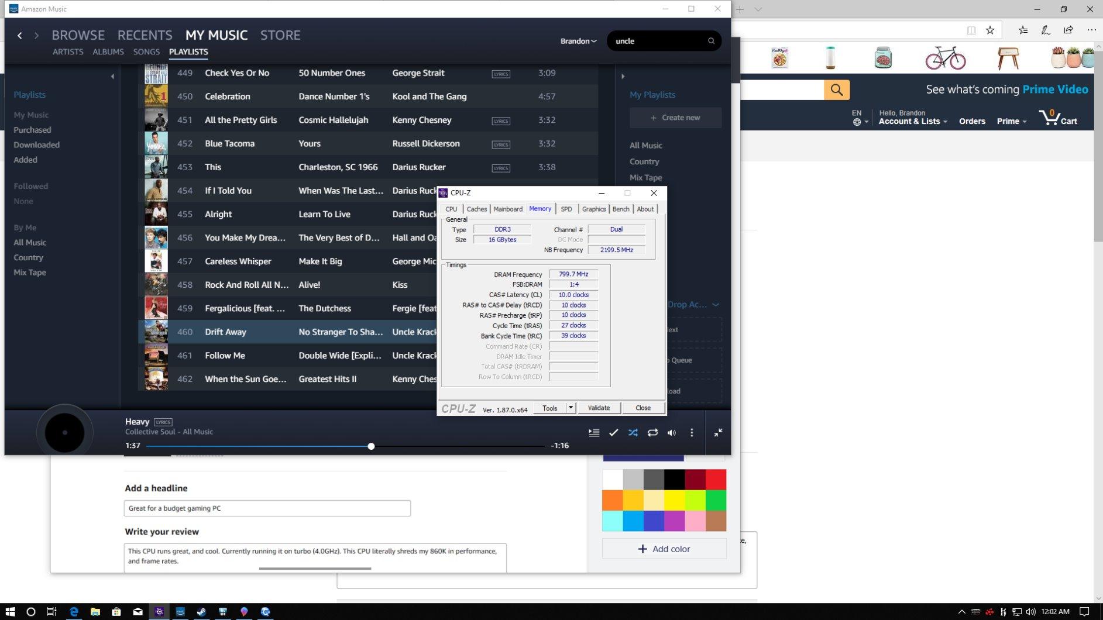Share this page from Edge
The height and width of the screenshot is (620, 1103).
click(1068, 30)
